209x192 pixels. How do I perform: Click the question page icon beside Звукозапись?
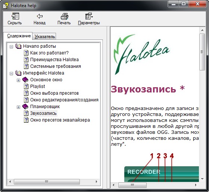pos(26,113)
